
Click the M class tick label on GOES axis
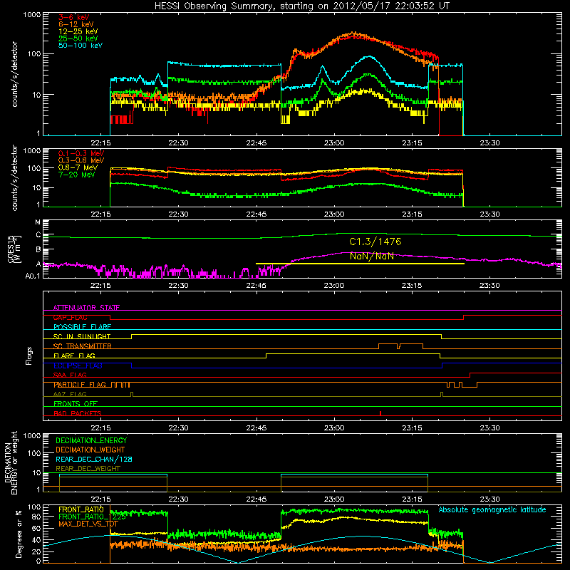(38, 222)
